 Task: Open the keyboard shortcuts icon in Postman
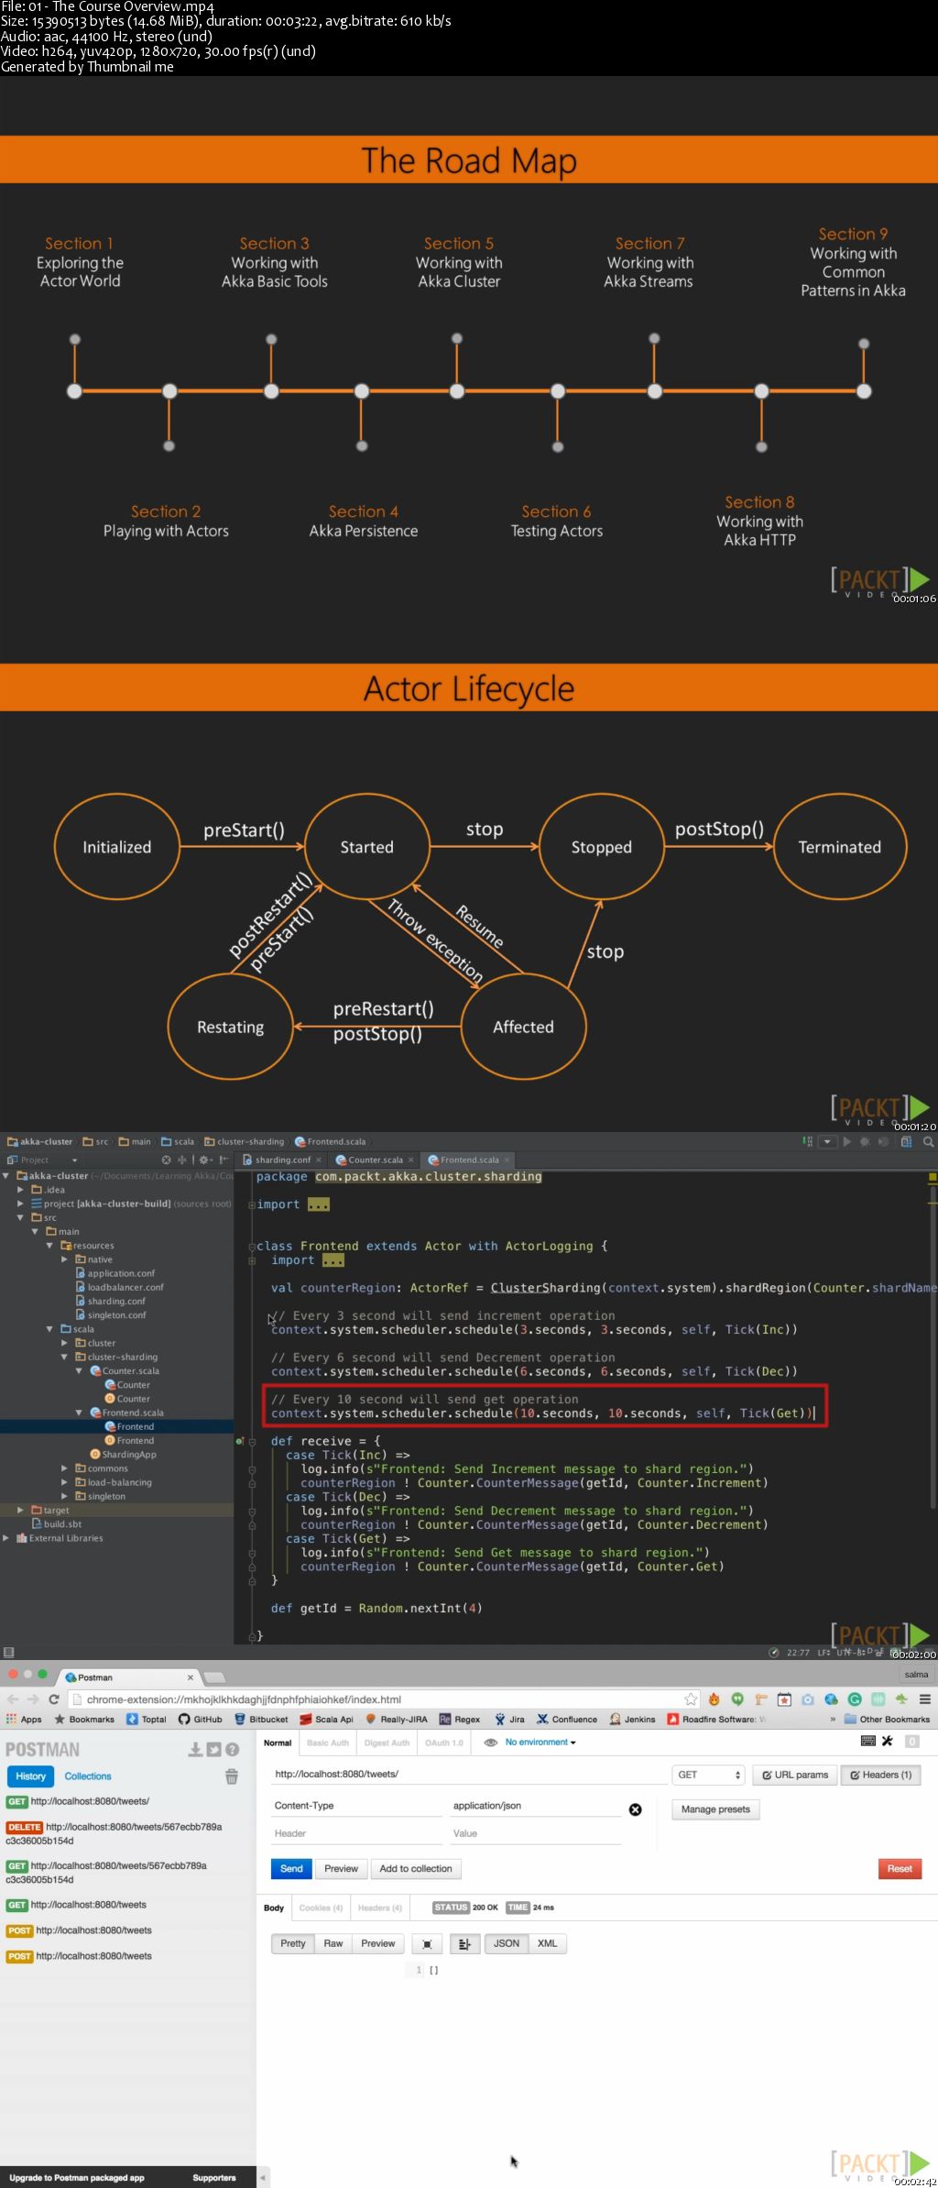(867, 1741)
